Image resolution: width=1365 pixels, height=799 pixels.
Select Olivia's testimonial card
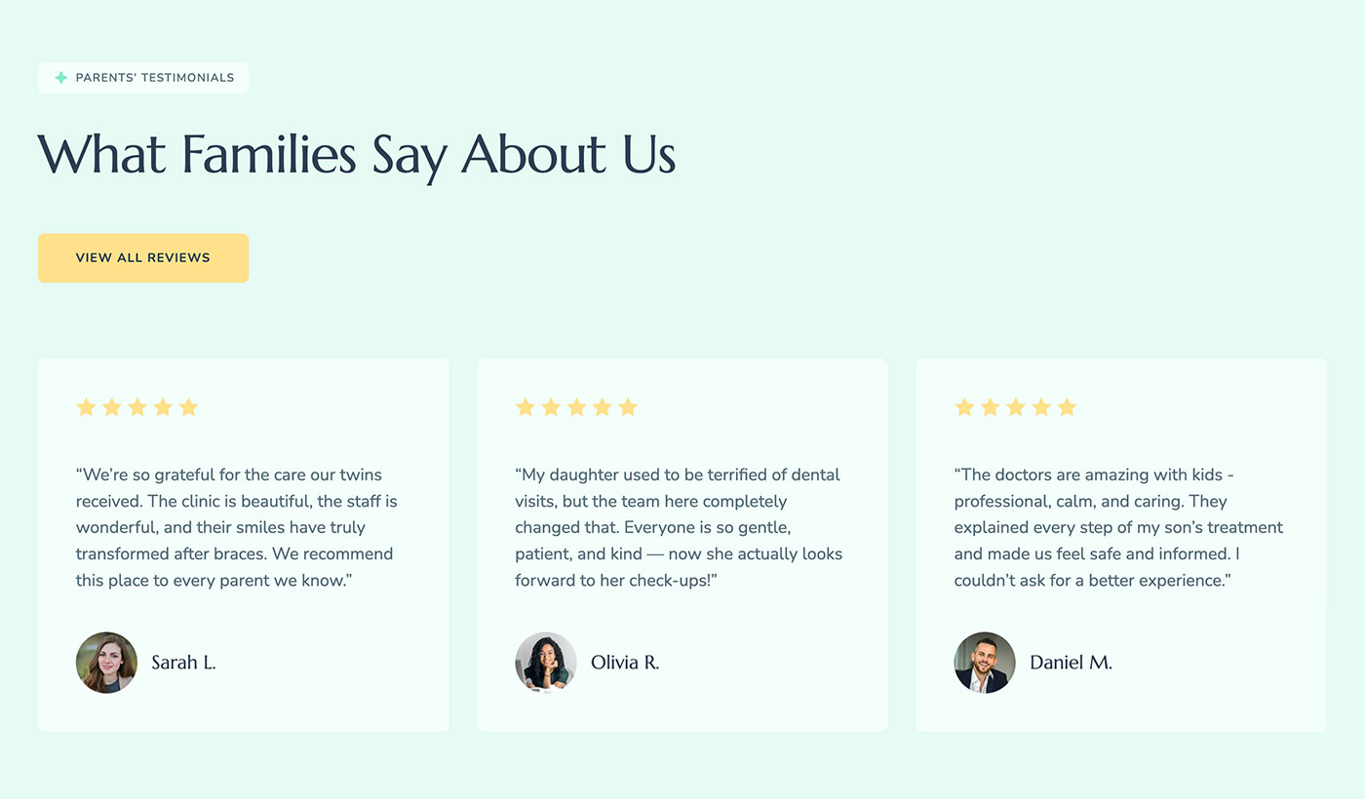tap(682, 544)
